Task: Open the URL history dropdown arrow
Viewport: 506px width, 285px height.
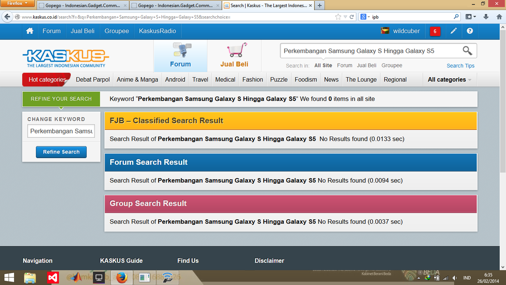Action: coord(346,17)
